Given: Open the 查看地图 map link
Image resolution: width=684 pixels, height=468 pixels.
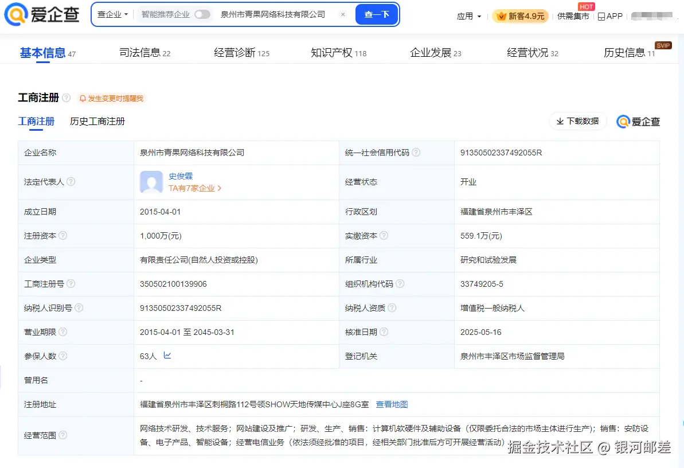Looking at the screenshot, I should pyautogui.click(x=392, y=404).
